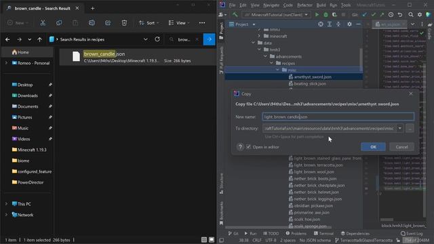Image resolution: width=434 pixels, height=244 pixels.
Task: Click the Git update project arrow icon
Action: coord(365,14)
